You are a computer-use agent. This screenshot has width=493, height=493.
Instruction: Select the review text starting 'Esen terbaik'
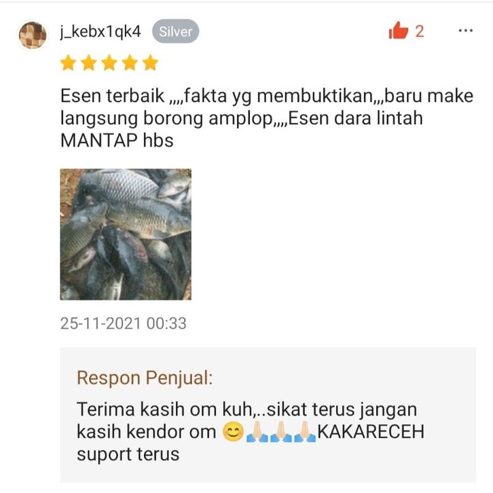tap(267, 118)
